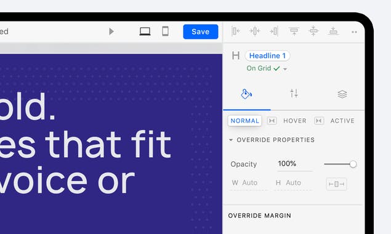The image size is (391, 234).
Task: Align element to right edge
Action: pos(274,31)
